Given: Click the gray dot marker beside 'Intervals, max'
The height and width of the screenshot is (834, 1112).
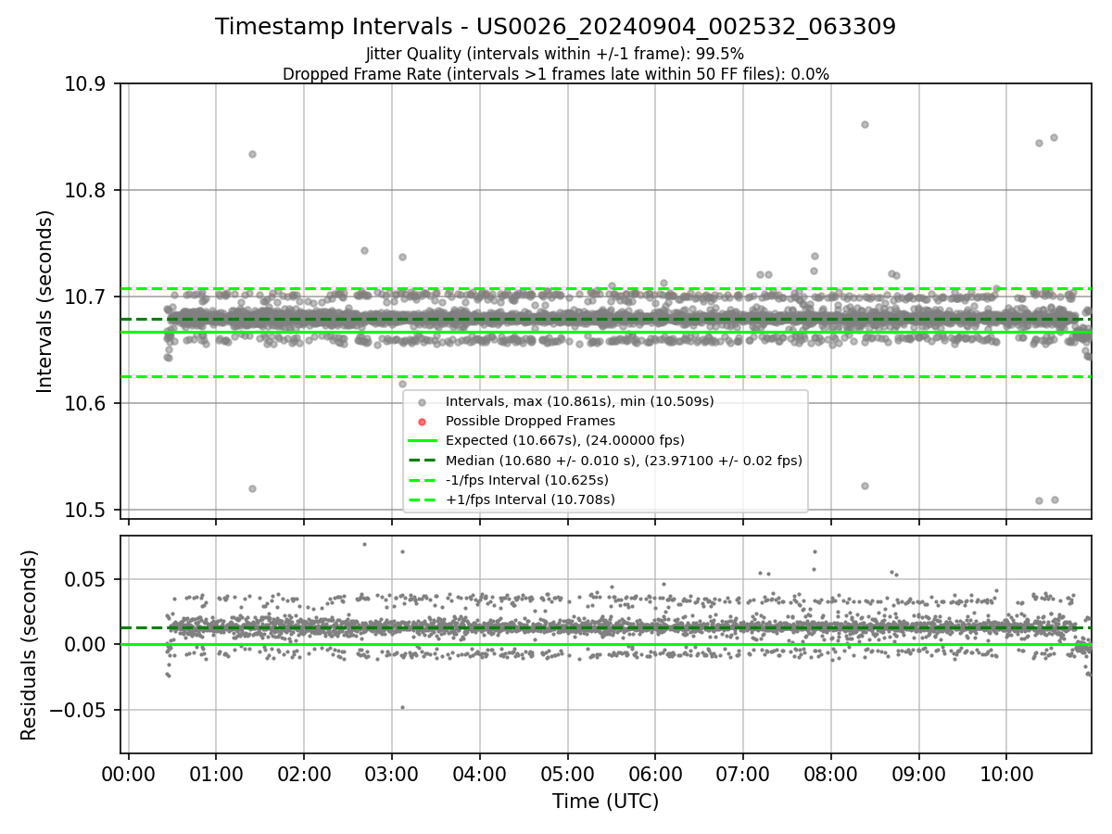Looking at the screenshot, I should point(422,402).
